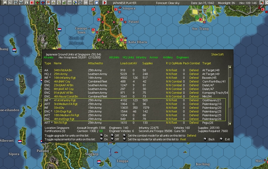This screenshot has width=268, height=169.
Task: Open the document list icon in toolbar
Action: coord(10,3)
